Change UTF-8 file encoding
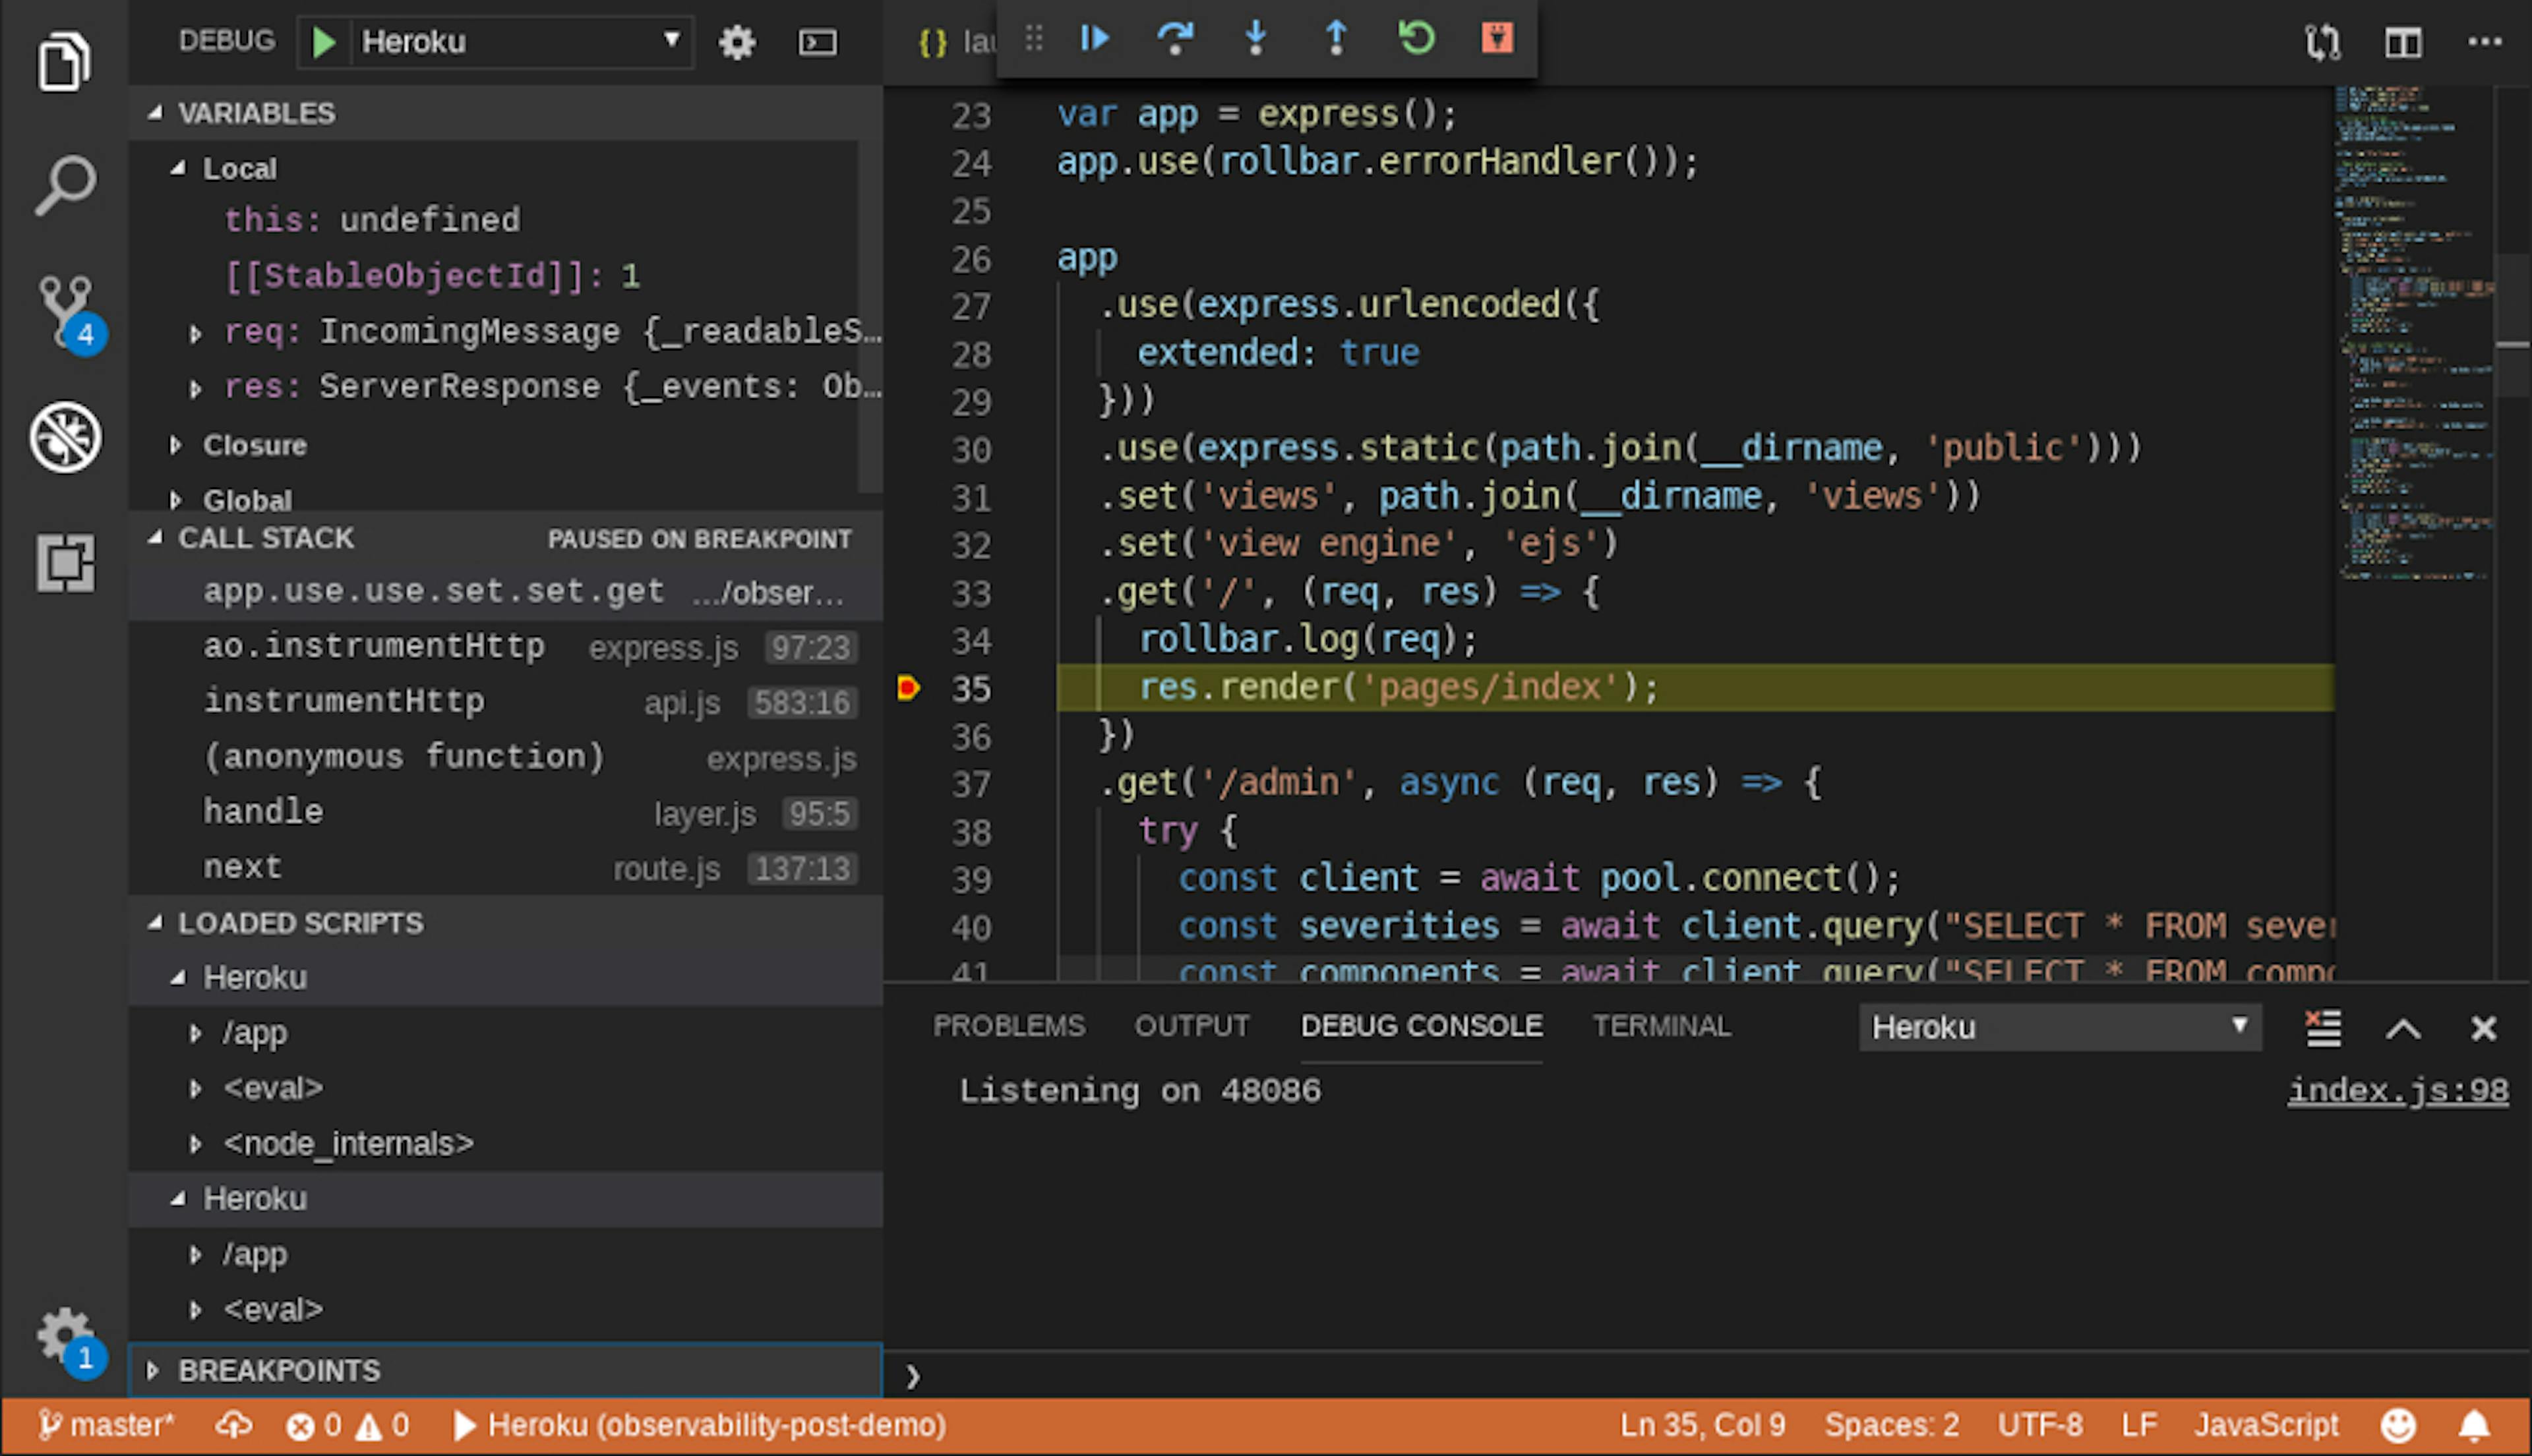The image size is (2532, 1456). [x=2040, y=1425]
